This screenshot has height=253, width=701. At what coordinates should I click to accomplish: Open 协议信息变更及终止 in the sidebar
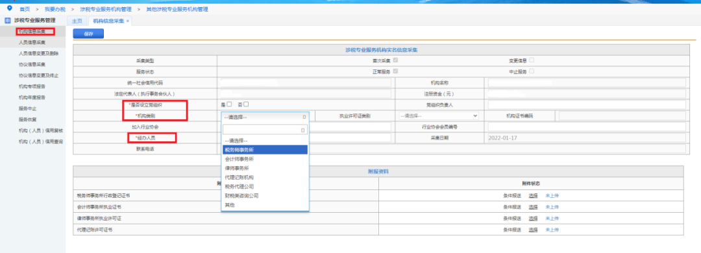[x=38, y=75]
